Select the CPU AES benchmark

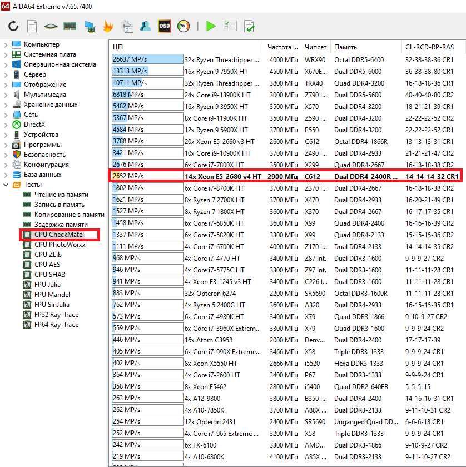[x=47, y=265]
